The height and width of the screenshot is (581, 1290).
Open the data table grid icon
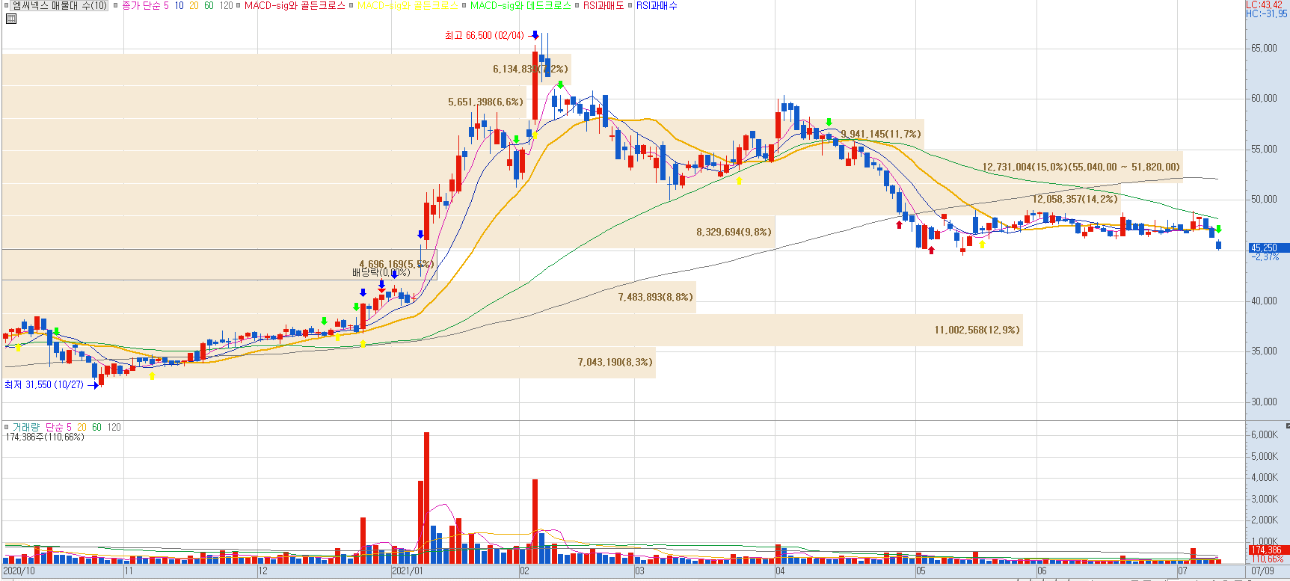10,19
